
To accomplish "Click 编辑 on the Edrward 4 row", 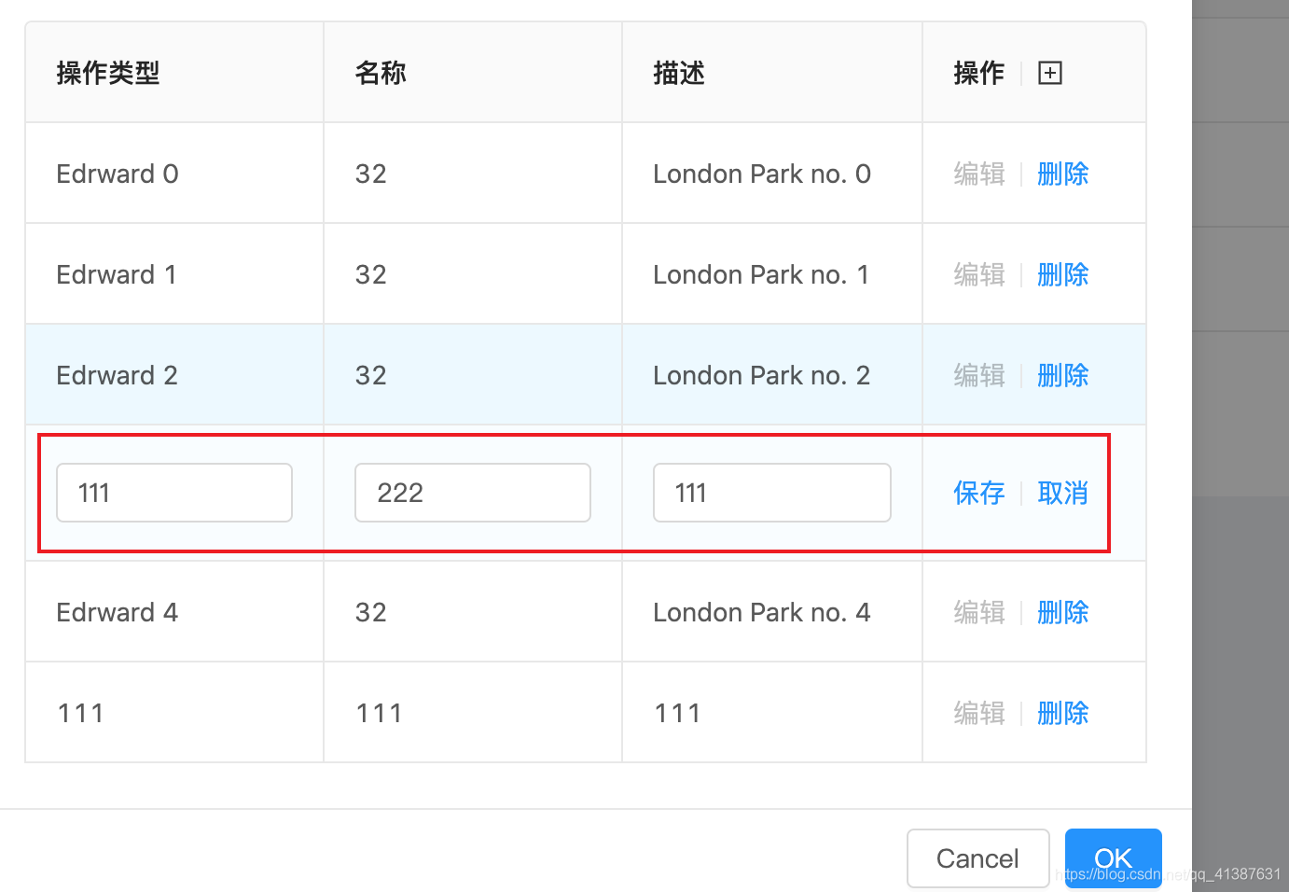I will (x=979, y=612).
